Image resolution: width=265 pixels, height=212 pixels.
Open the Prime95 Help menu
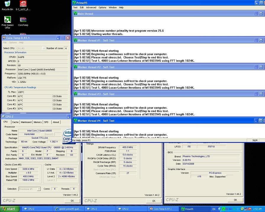(121, 7)
